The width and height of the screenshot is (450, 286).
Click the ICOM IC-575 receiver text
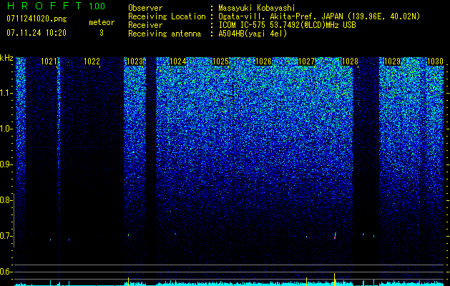coord(287,25)
